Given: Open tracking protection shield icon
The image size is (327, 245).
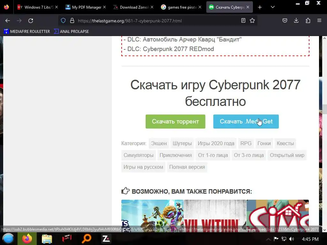Looking at the screenshot, I should pyautogui.click(x=63, y=21).
